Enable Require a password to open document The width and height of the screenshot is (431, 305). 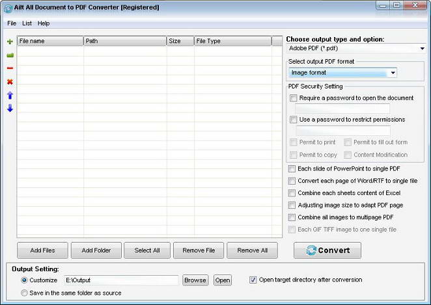coord(293,98)
